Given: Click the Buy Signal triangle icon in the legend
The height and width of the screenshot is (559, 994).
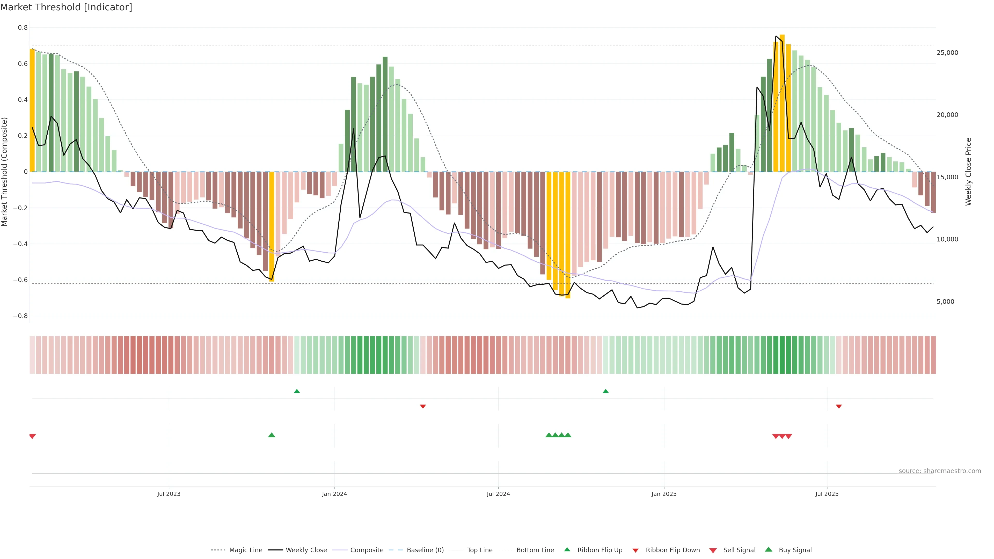Looking at the screenshot, I should [x=769, y=550].
